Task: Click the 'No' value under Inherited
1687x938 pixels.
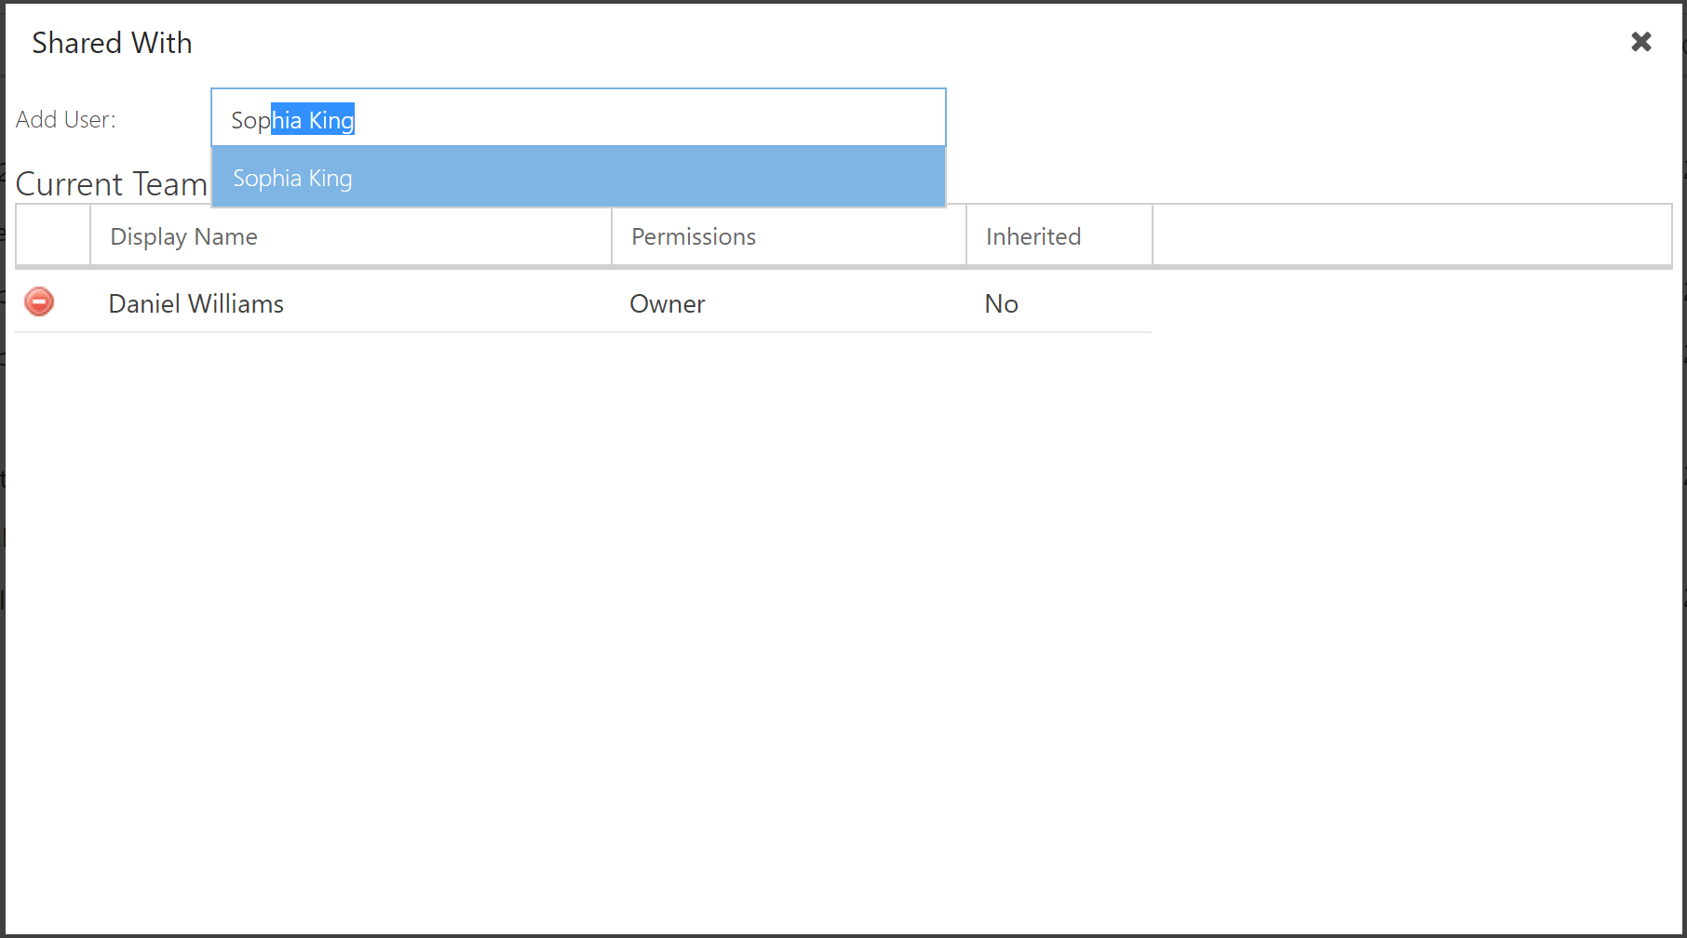Action: [x=1001, y=303]
